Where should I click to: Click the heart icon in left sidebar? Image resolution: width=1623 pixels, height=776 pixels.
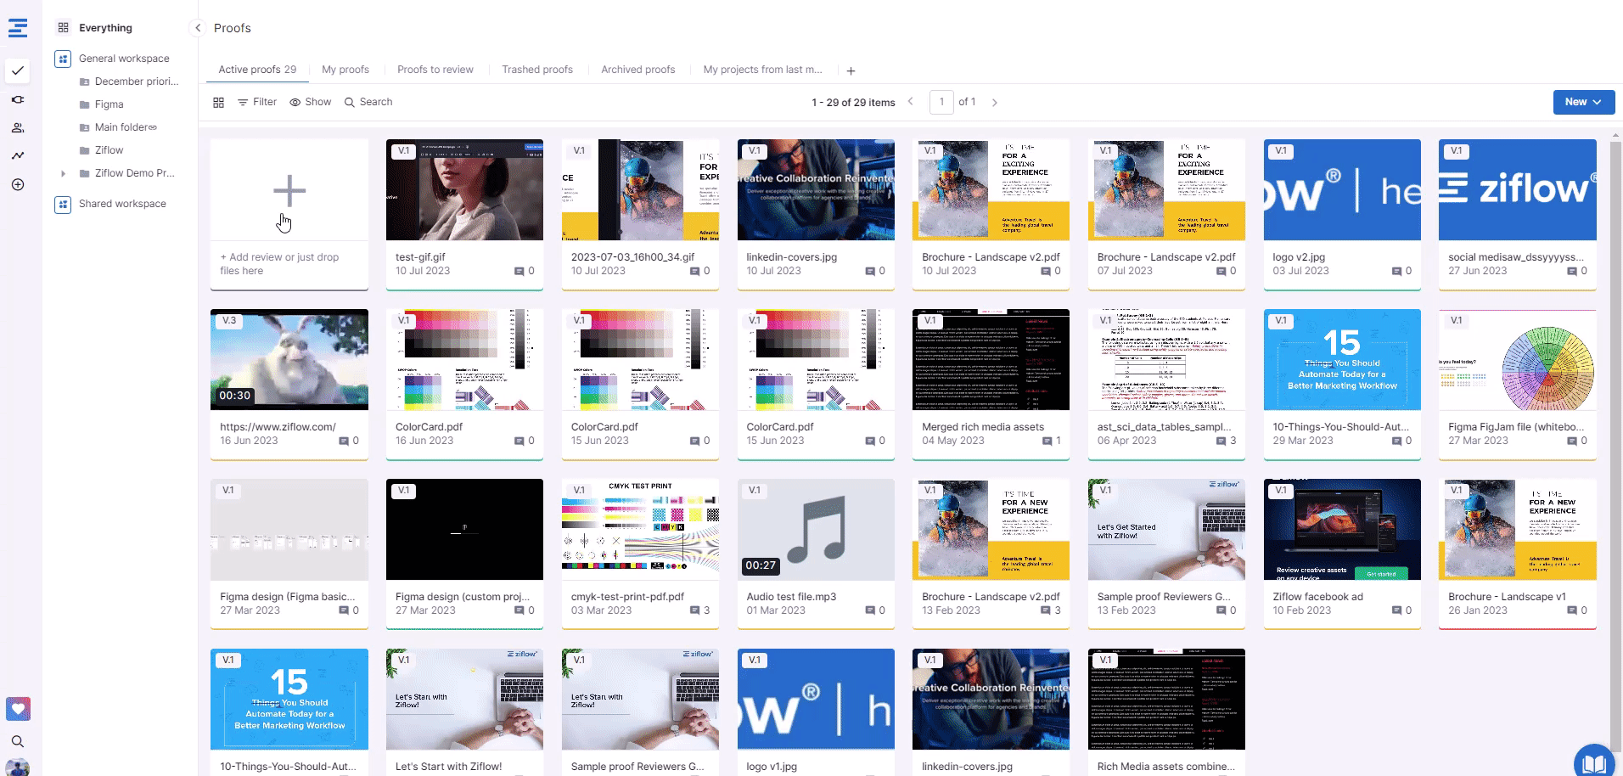point(18,708)
